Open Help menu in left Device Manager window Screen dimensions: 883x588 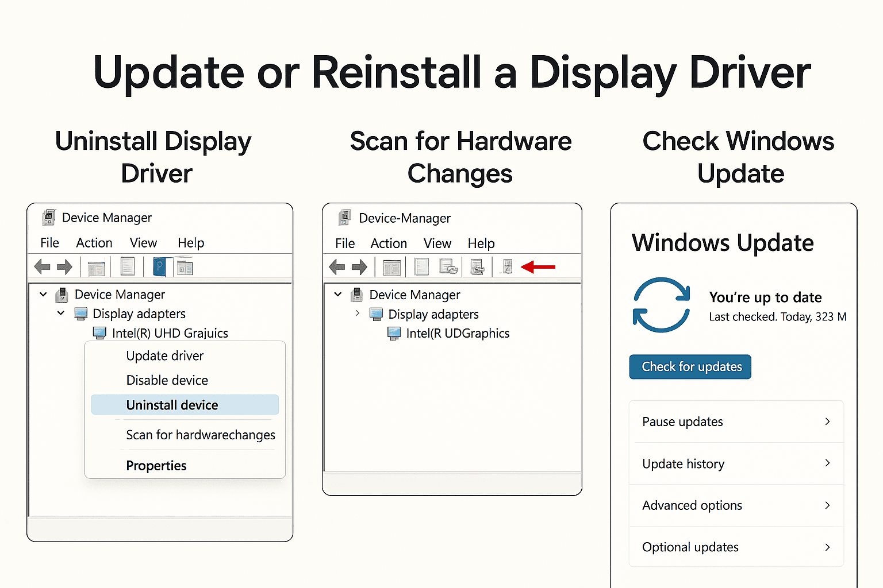pos(191,243)
